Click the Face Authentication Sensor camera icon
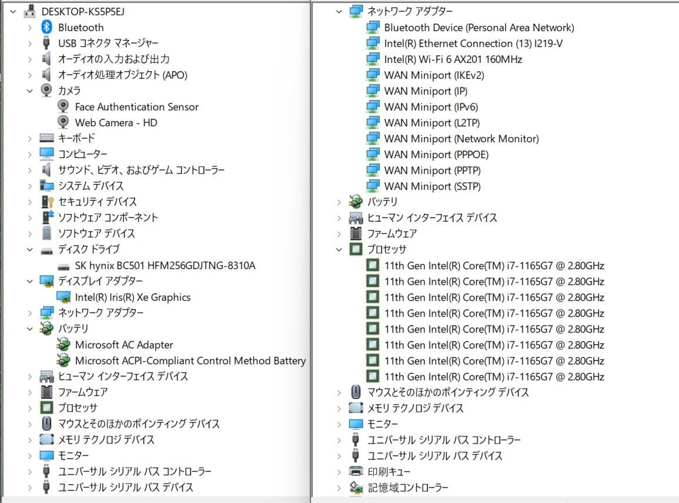 click(63, 106)
